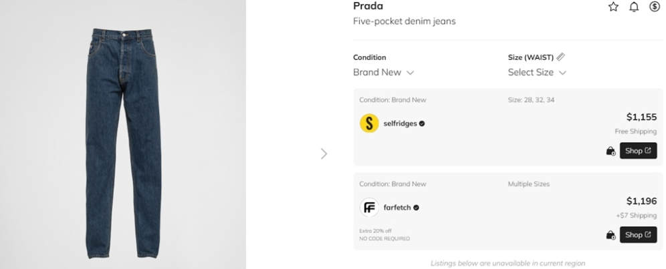Click the star favorite icon
Screen dimensions: 666x269
(613, 7)
